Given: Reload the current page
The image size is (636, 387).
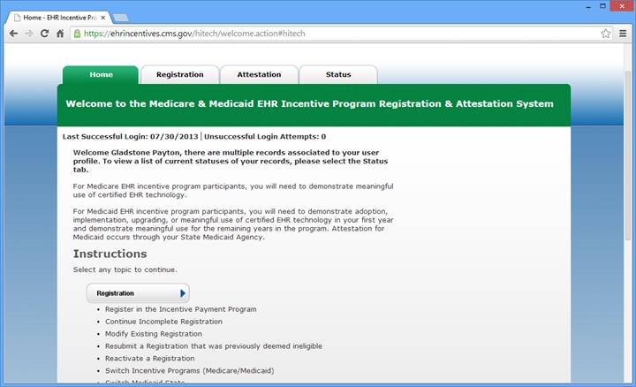Looking at the screenshot, I should 45,34.
